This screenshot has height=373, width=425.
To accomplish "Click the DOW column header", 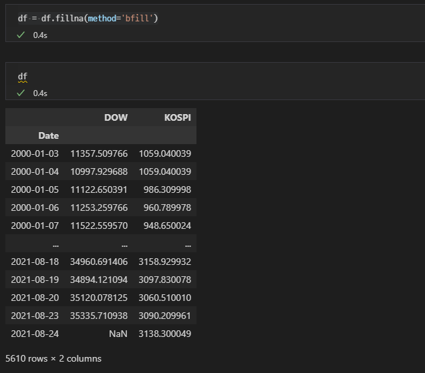I will (116, 117).
